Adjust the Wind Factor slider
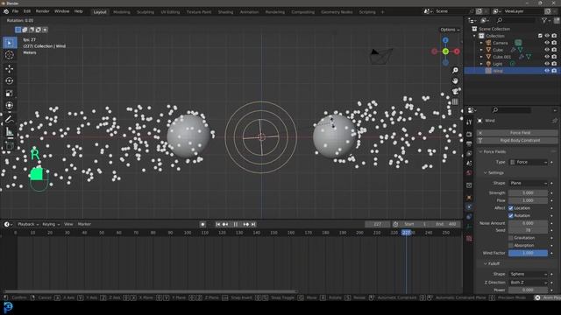This screenshot has height=315, width=561. click(x=528, y=253)
